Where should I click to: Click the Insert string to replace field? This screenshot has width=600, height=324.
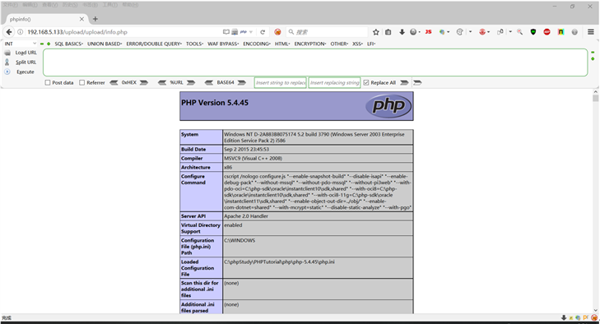[281, 82]
